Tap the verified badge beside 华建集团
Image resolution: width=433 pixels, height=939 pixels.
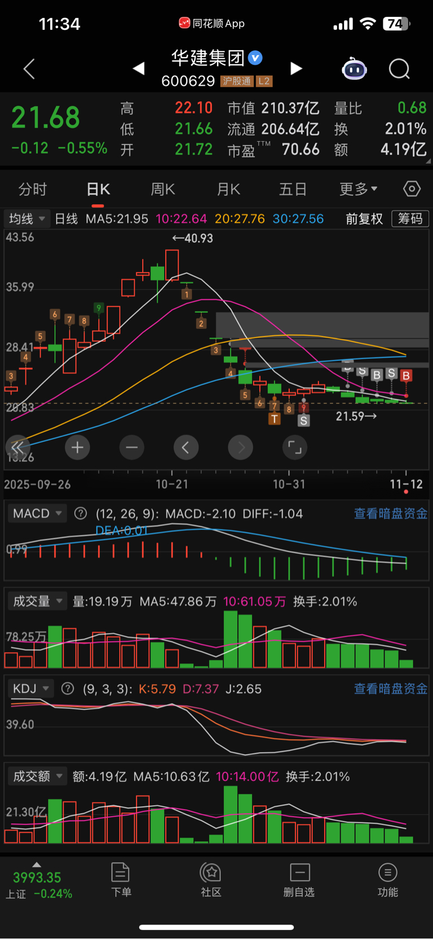(x=255, y=58)
